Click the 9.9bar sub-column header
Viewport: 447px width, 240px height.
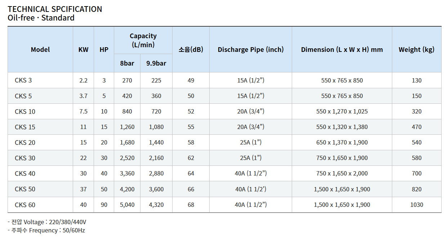pyautogui.click(x=156, y=63)
